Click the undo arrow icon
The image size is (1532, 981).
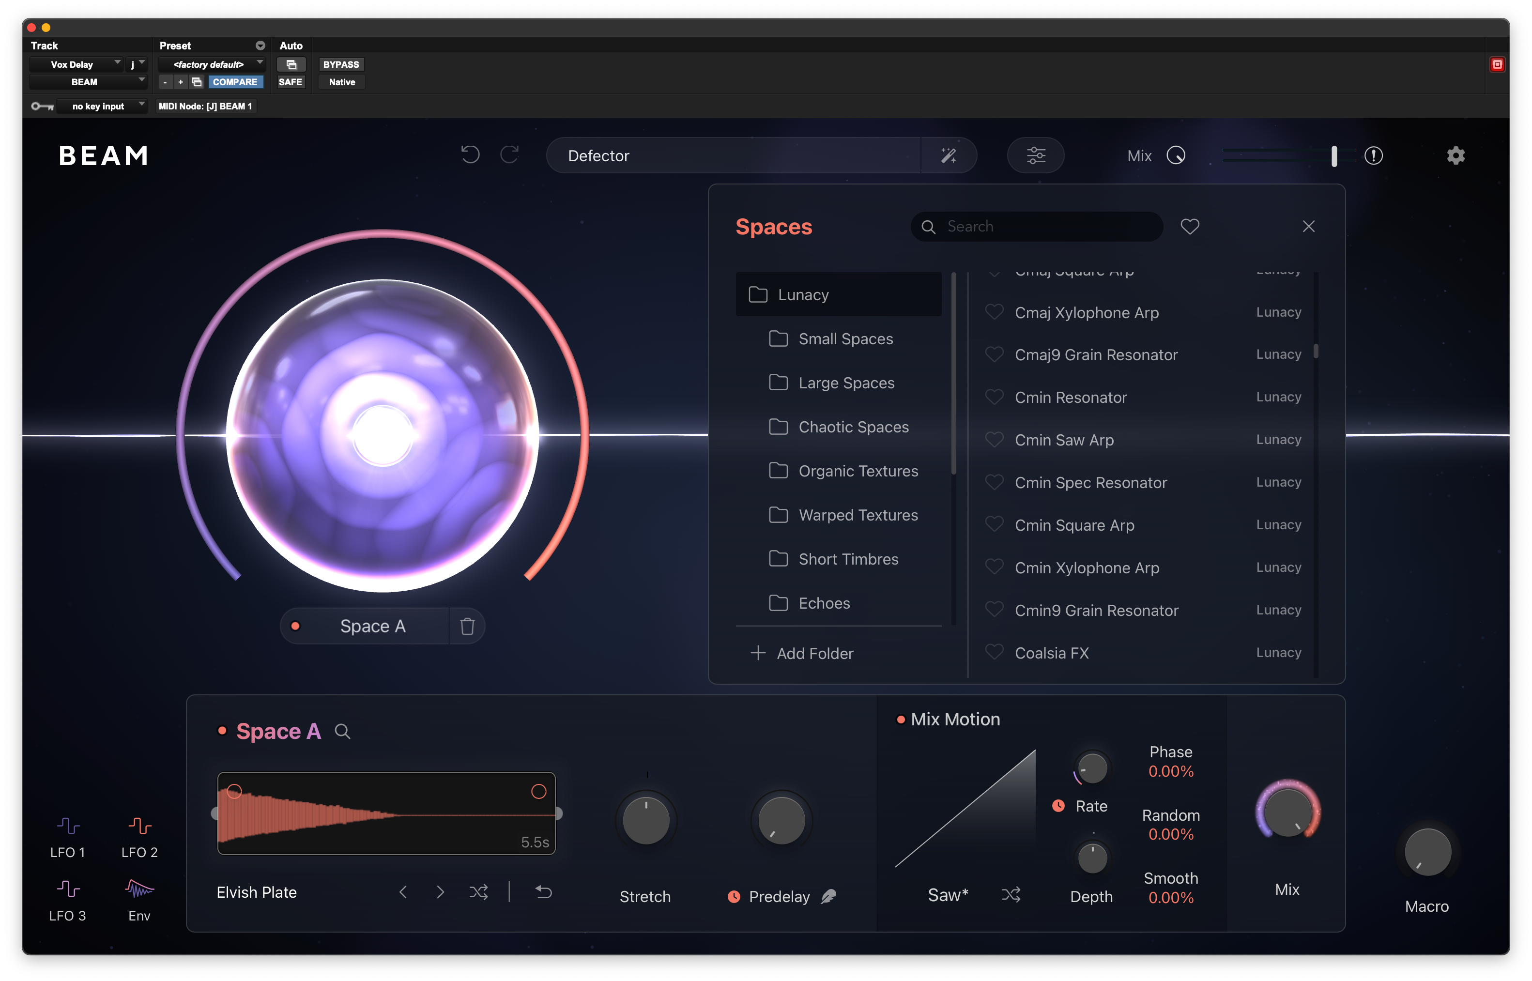coord(470,155)
